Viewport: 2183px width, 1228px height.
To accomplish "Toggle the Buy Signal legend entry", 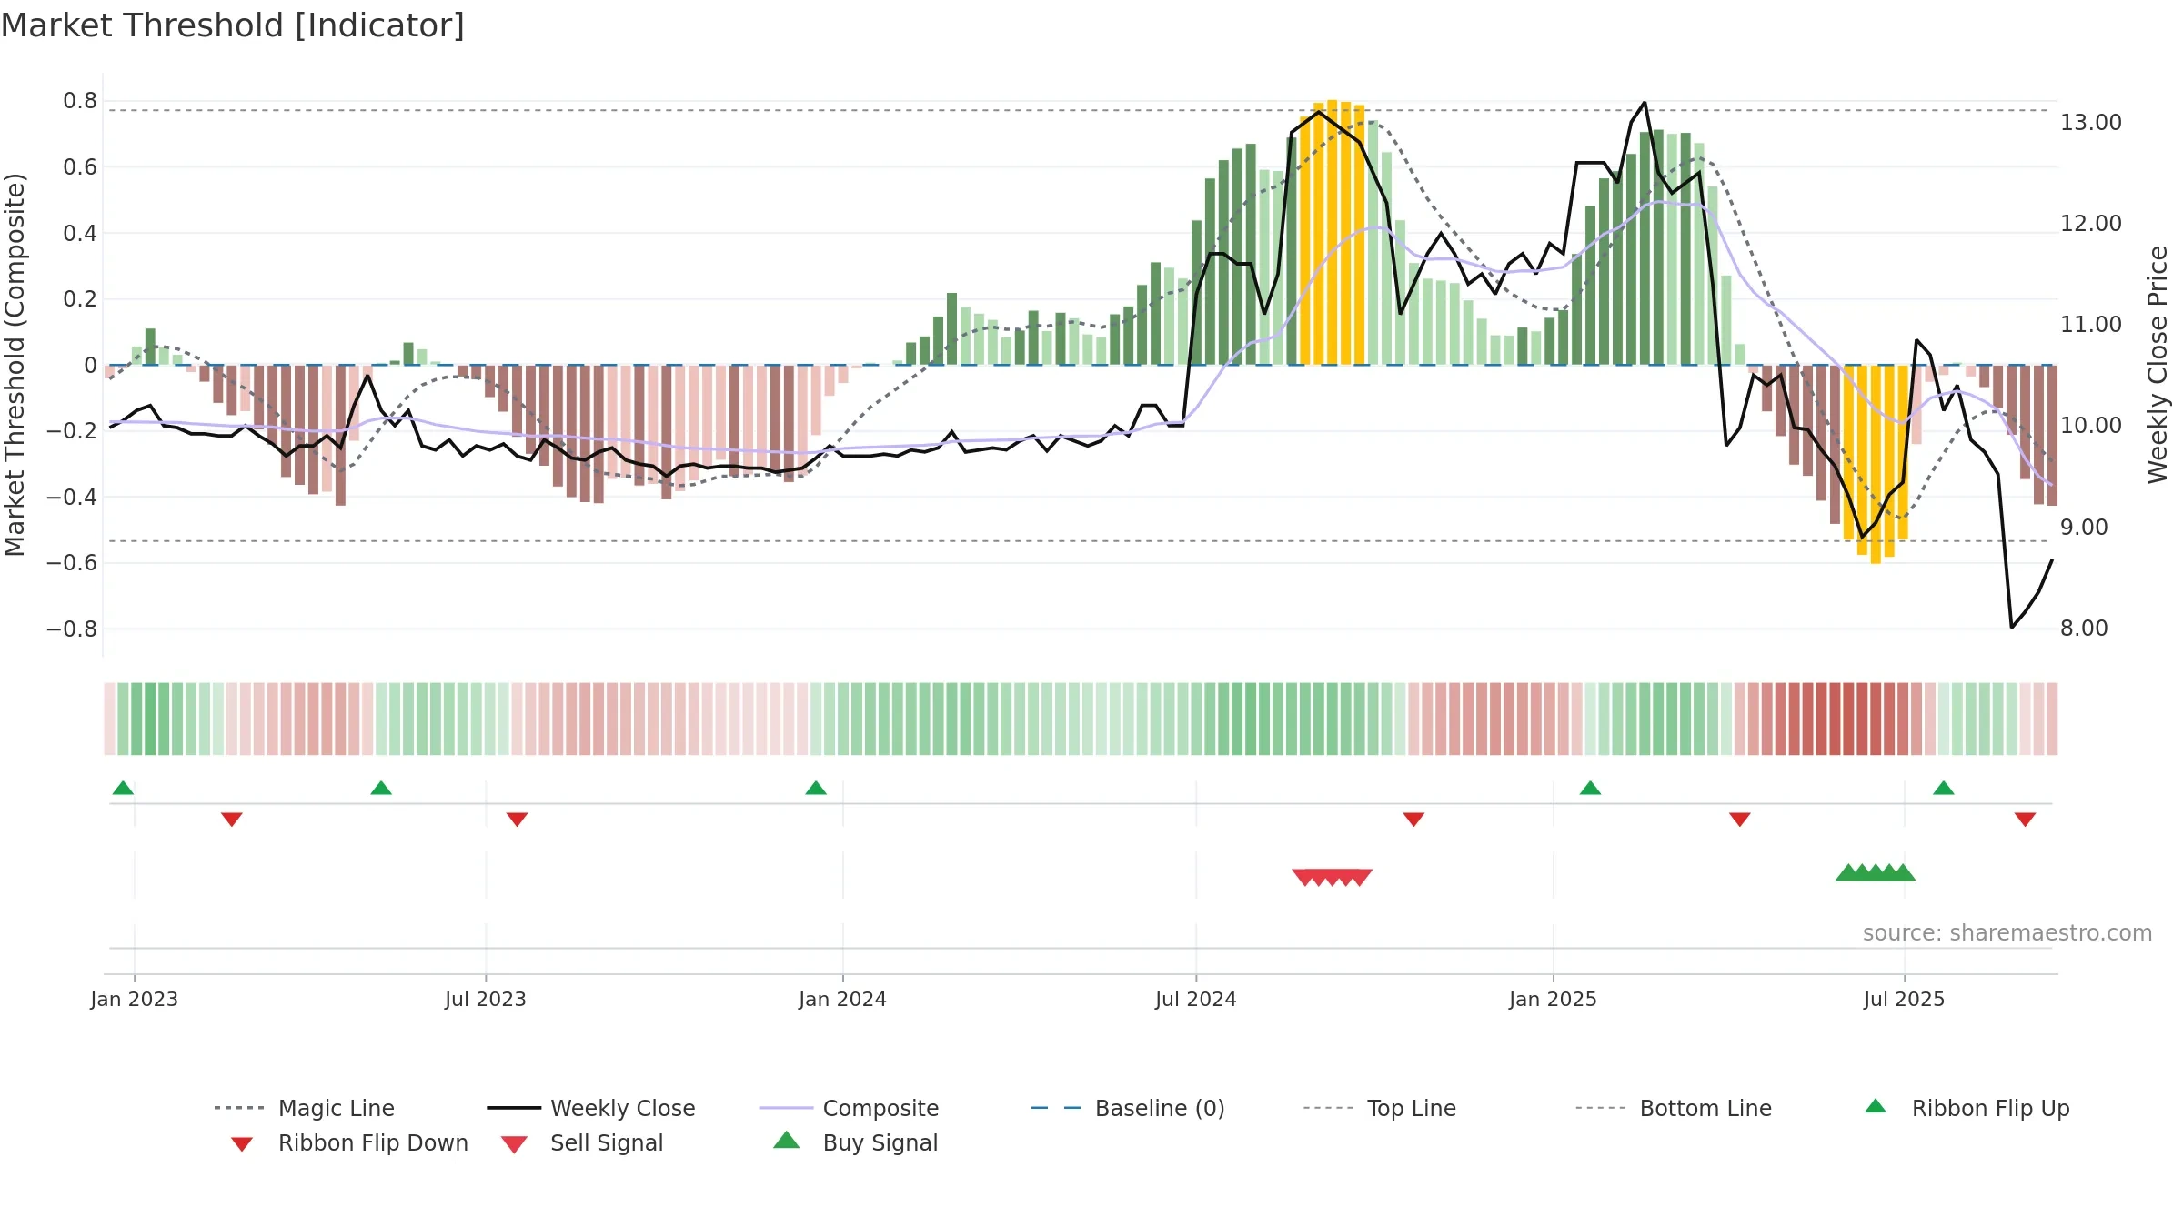I will (855, 1142).
